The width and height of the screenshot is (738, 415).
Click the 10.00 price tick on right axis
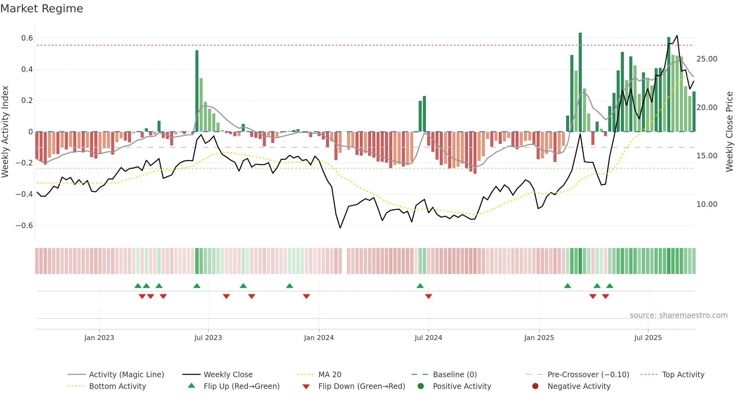[x=707, y=204]
